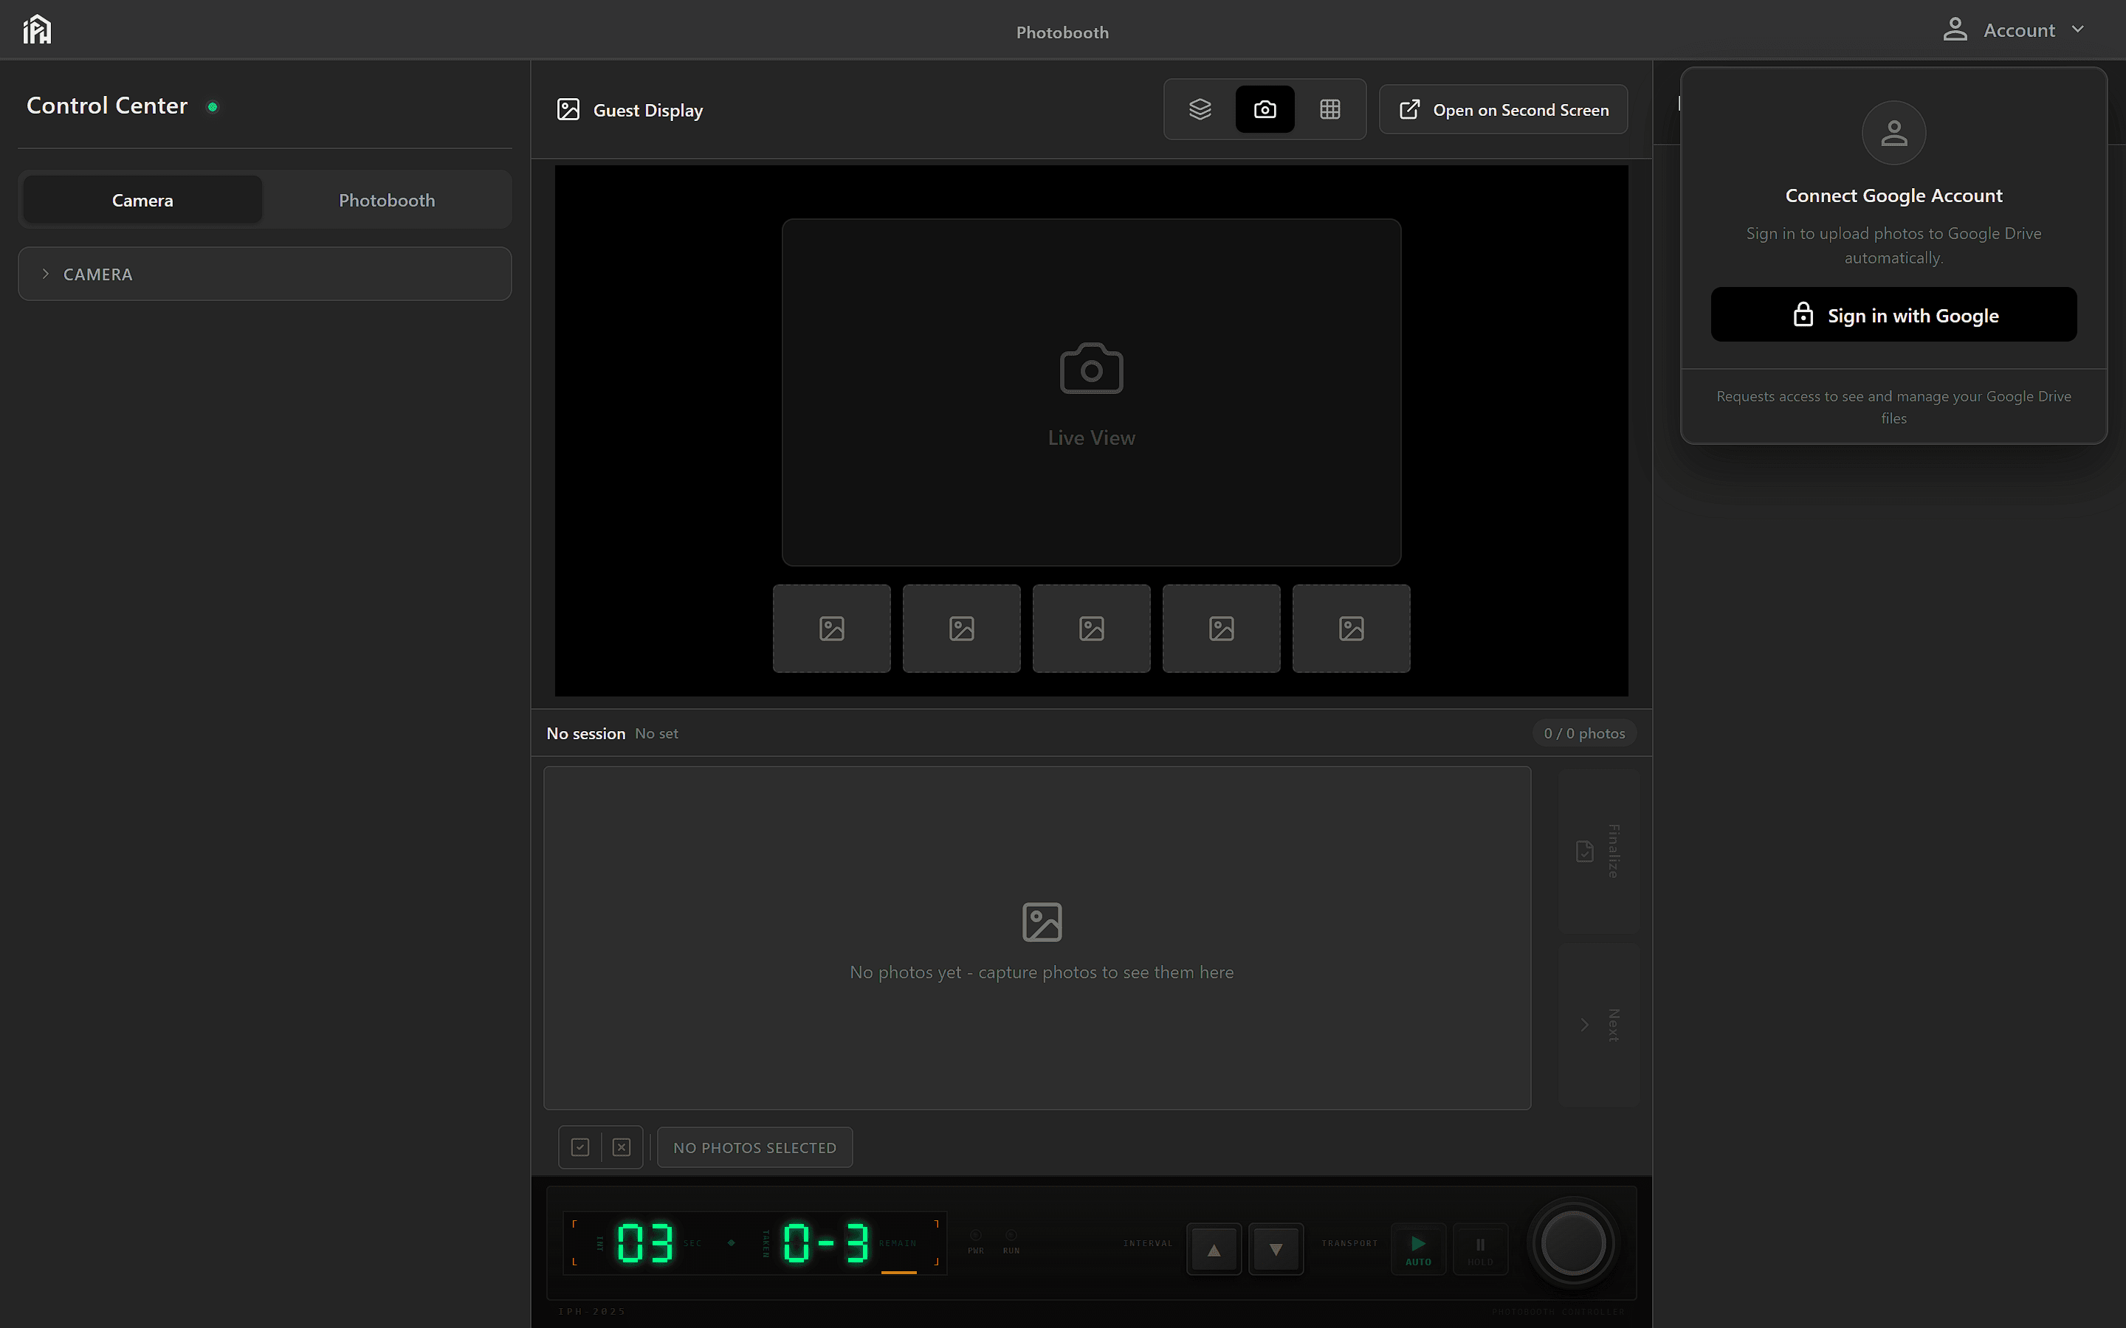Click the 'No session' label

click(586, 733)
